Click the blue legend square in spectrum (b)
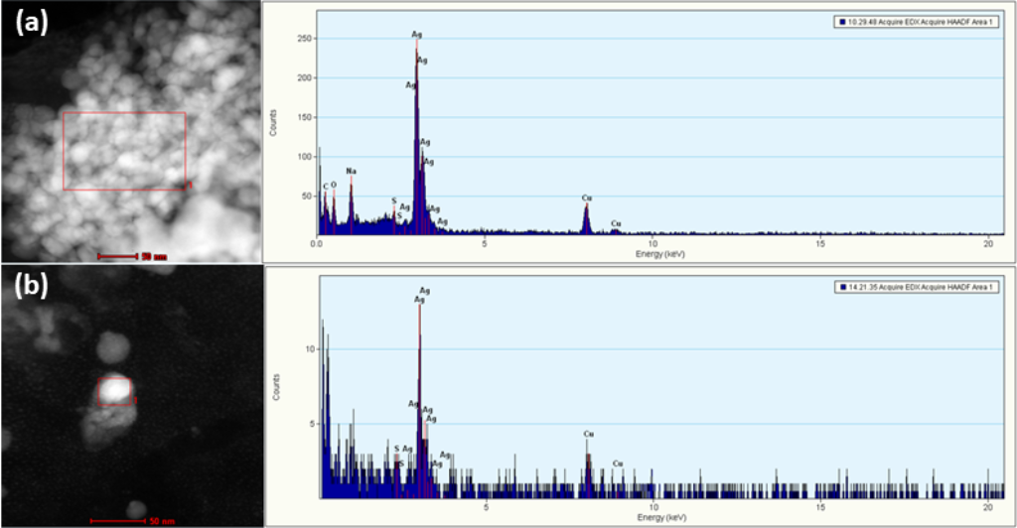Screen dimensions: 1017x528 (x=841, y=287)
